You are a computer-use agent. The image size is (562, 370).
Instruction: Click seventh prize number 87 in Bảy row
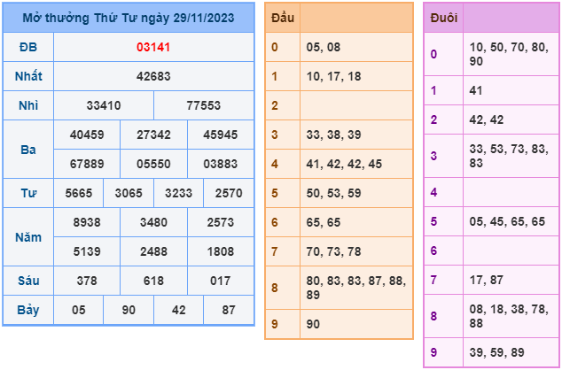tap(229, 310)
